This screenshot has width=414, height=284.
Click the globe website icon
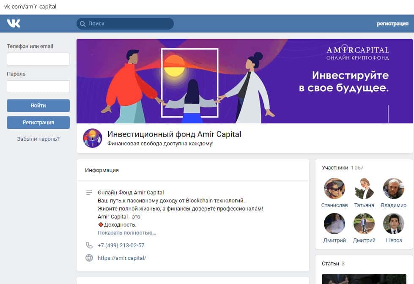(89, 258)
